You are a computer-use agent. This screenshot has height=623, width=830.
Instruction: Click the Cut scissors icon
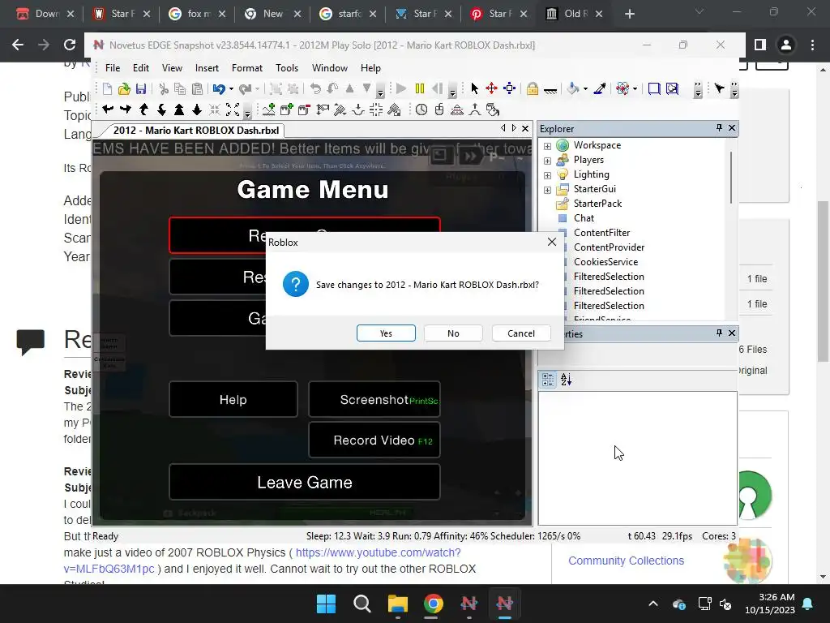[164, 89]
